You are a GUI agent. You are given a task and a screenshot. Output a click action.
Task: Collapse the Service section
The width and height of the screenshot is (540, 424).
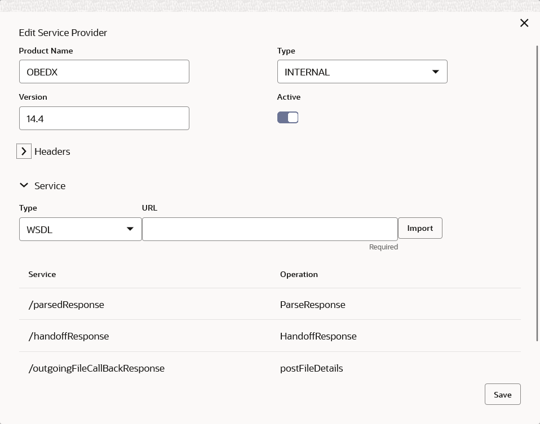click(24, 185)
